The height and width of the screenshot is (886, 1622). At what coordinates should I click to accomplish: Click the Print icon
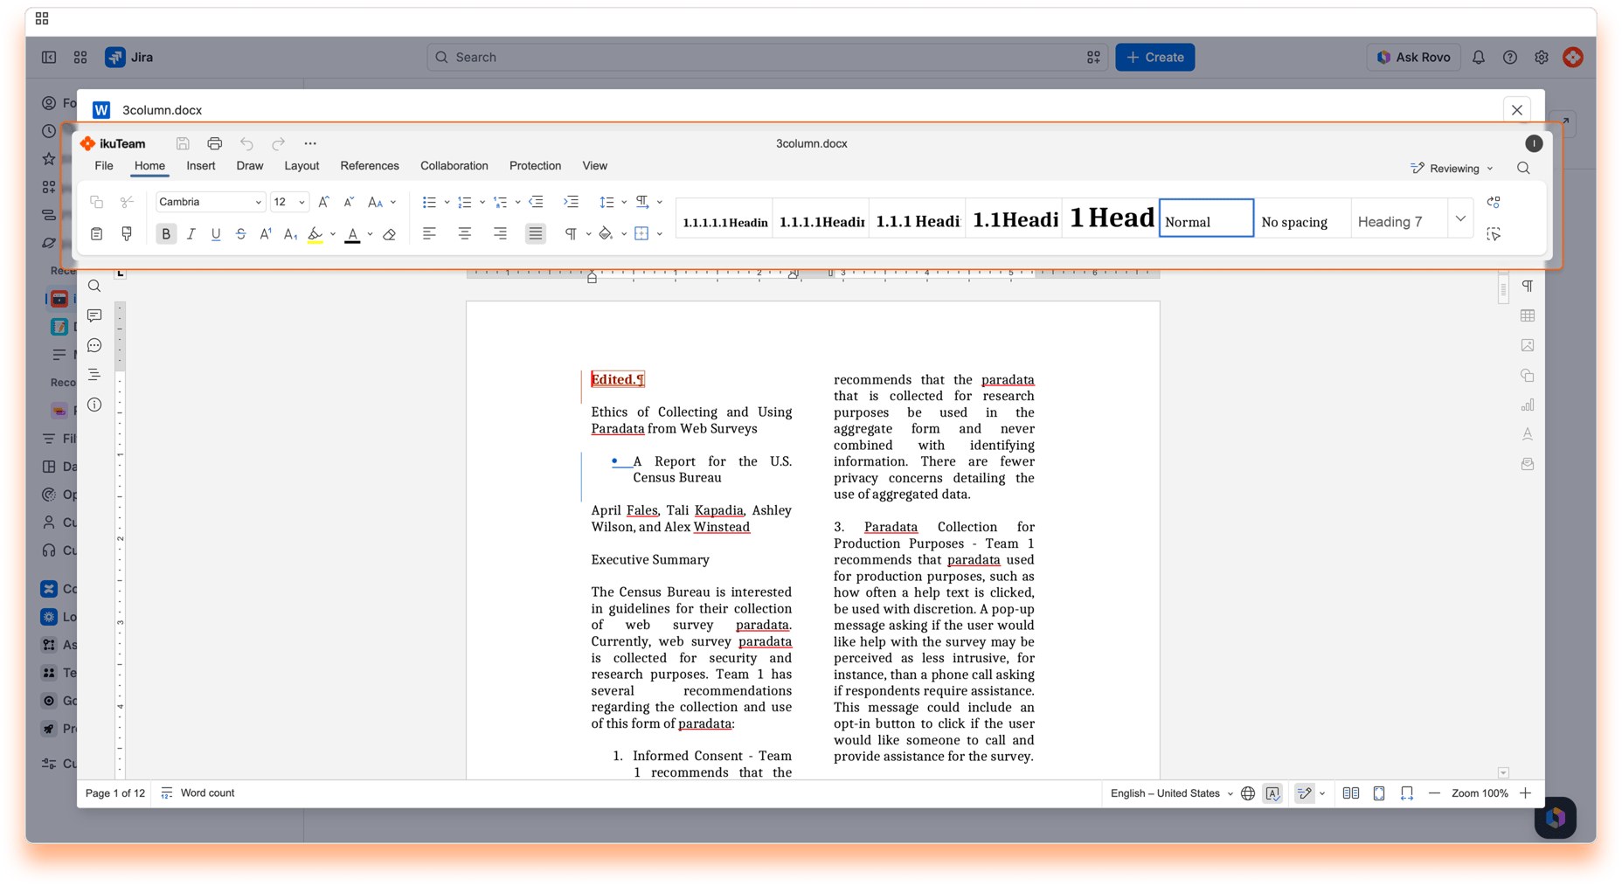214,143
